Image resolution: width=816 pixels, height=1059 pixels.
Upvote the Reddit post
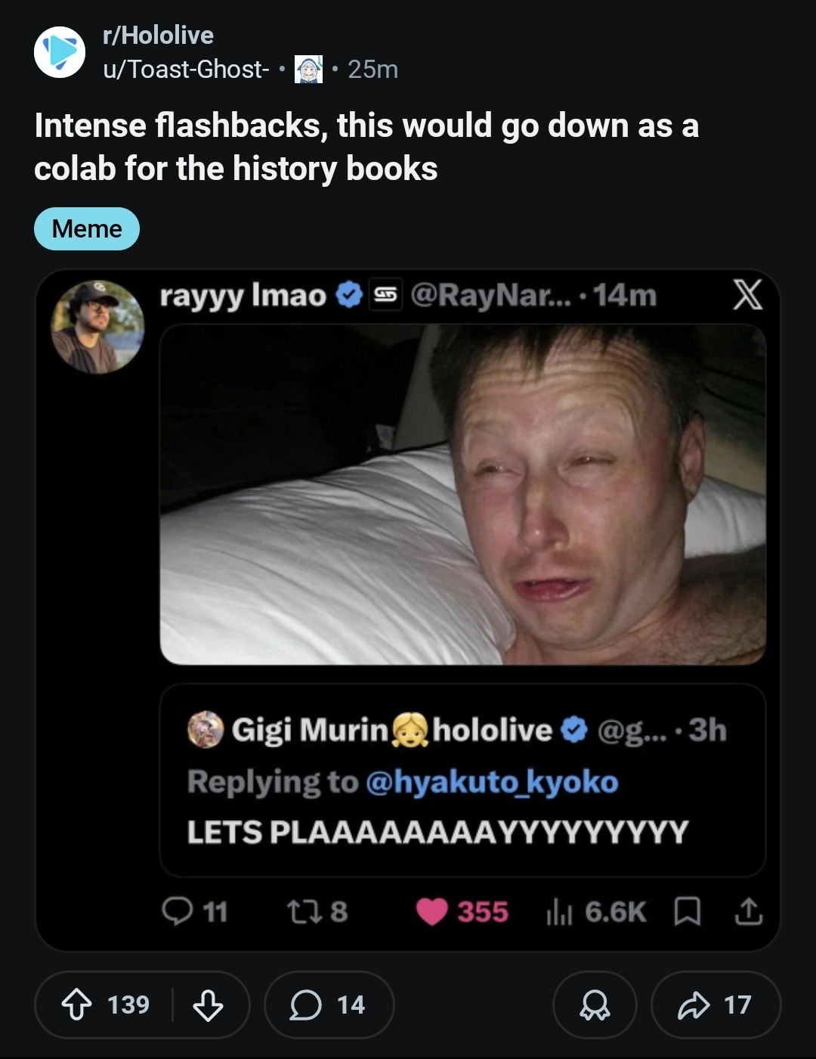tap(74, 1005)
